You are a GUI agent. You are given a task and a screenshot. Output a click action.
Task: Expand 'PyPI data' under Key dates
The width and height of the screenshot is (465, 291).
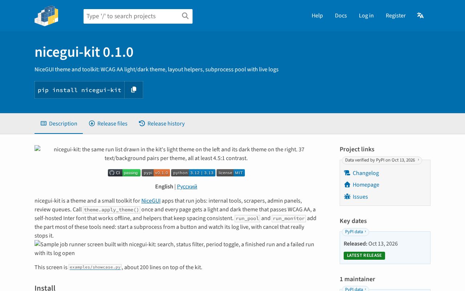tap(355, 232)
